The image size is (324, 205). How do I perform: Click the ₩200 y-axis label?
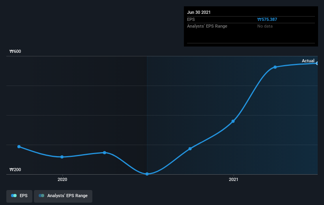(15, 170)
